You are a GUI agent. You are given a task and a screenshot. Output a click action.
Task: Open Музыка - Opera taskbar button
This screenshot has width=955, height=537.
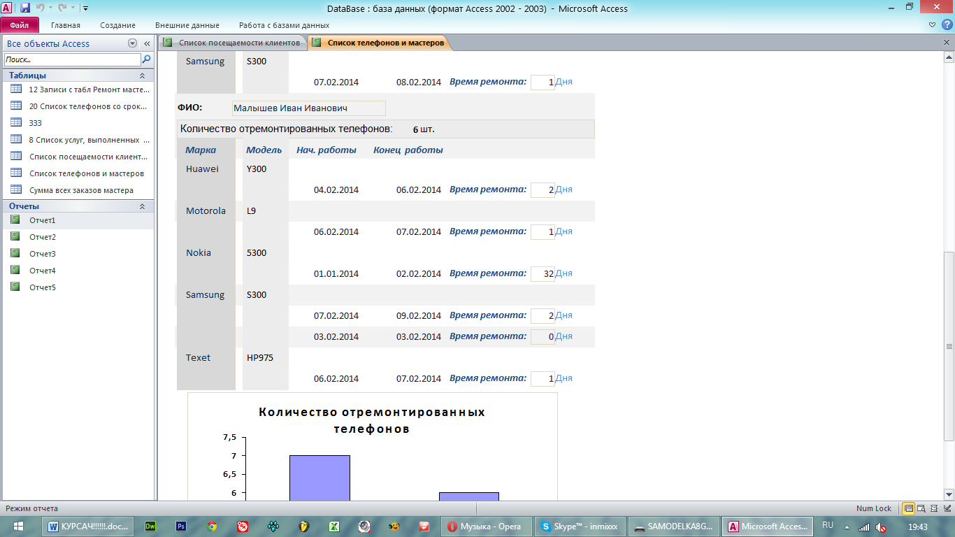point(486,527)
